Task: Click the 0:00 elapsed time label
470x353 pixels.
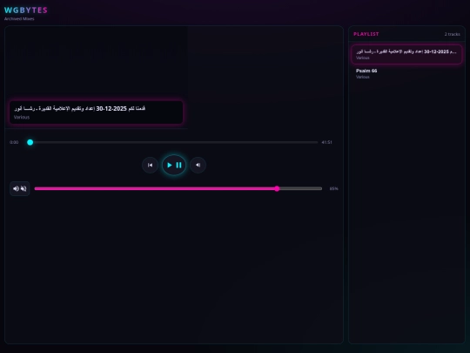Action: point(14,142)
